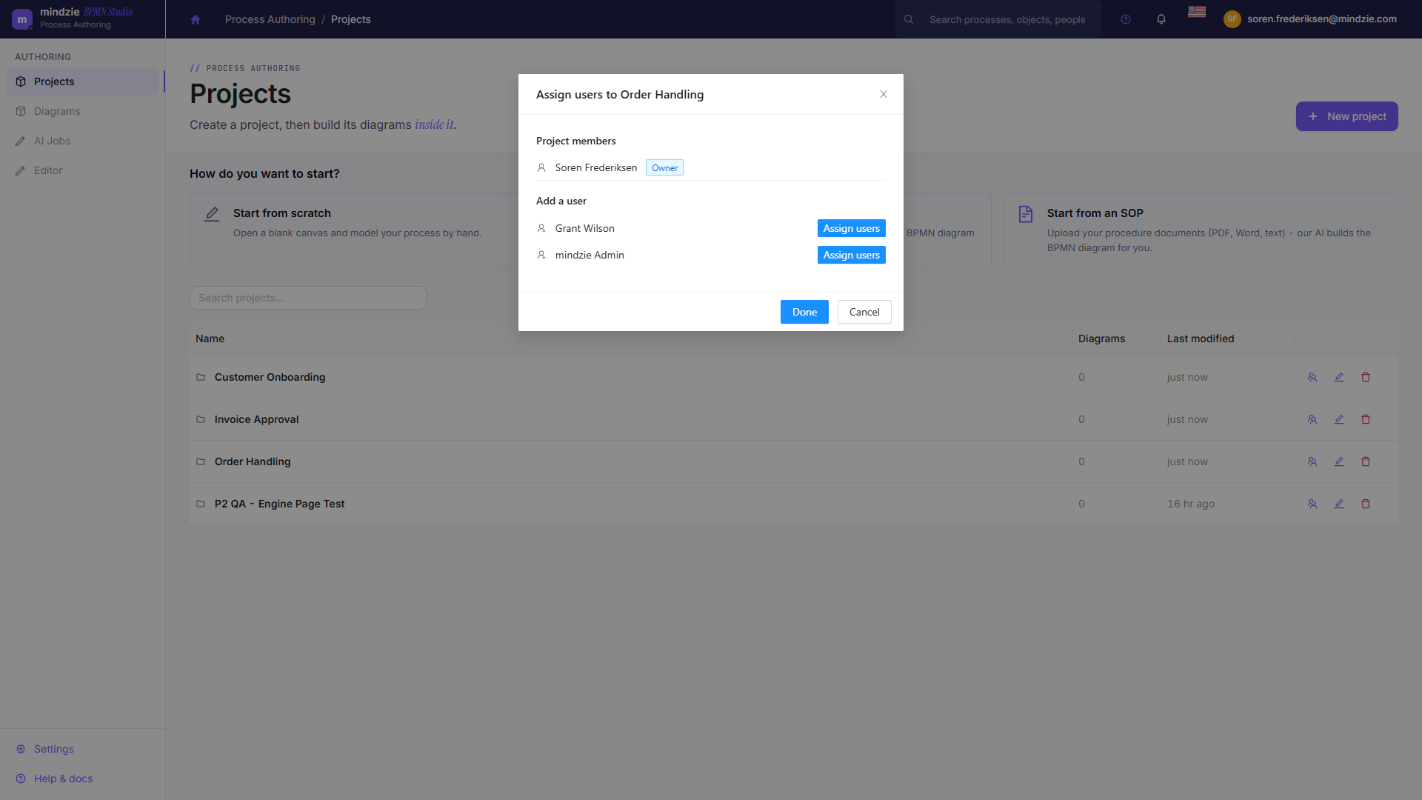Select the Start from an SOP card
Image resolution: width=1422 pixels, height=800 pixels.
click(x=1201, y=230)
